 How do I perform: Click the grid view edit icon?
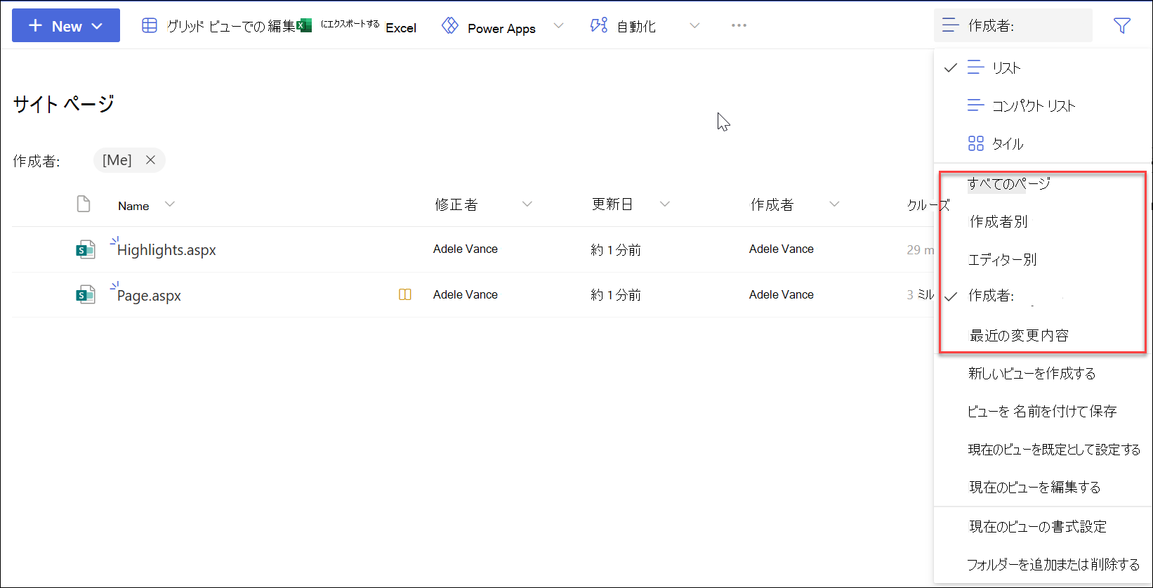point(149,26)
